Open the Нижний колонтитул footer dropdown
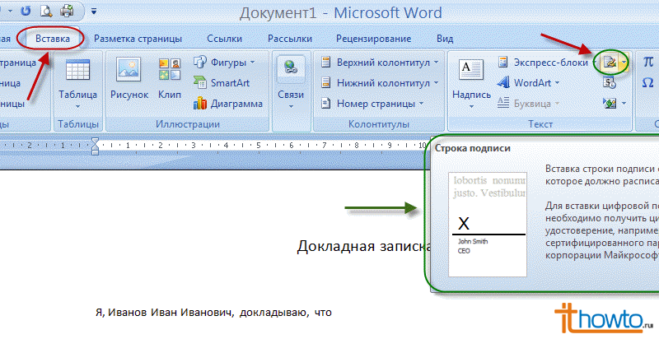The image size is (659, 339). 380,82
